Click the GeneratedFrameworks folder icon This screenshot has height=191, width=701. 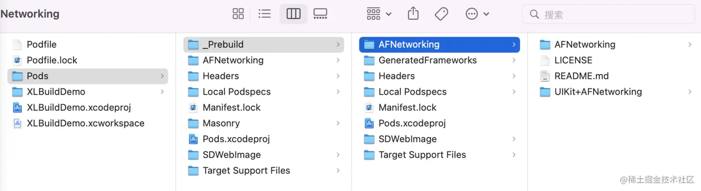coord(369,60)
